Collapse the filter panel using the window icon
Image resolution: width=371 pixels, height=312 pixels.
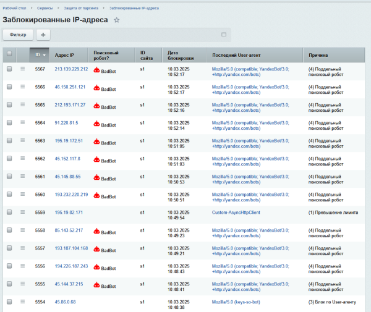tap(224, 35)
